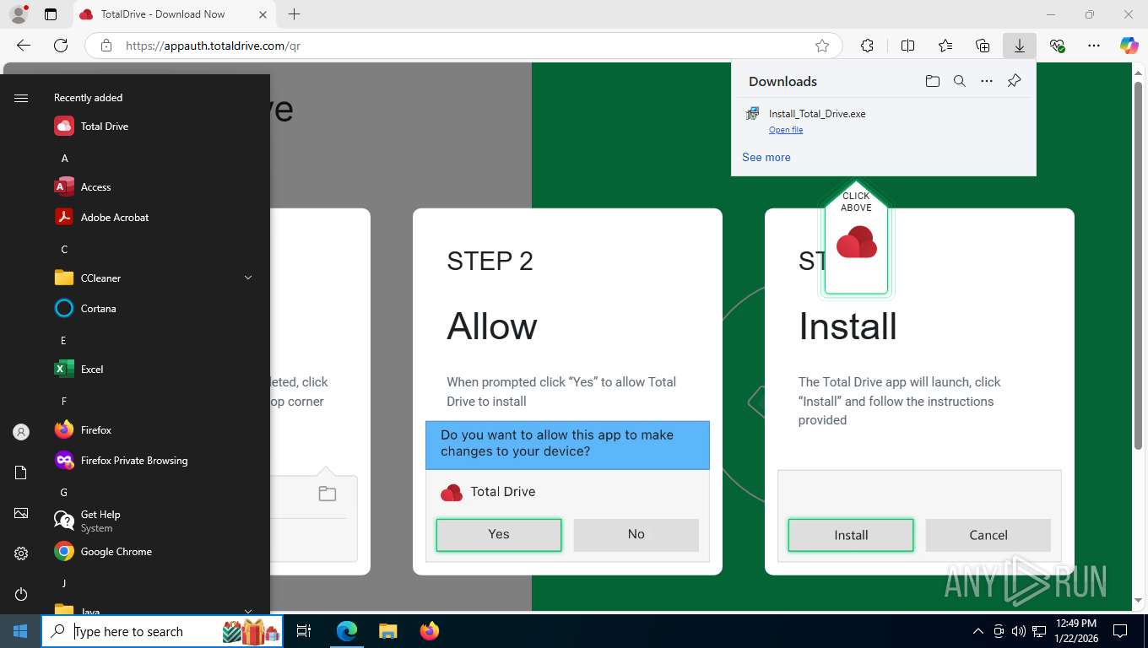View site information lock icon
The image size is (1148, 648).
pyautogui.click(x=106, y=46)
